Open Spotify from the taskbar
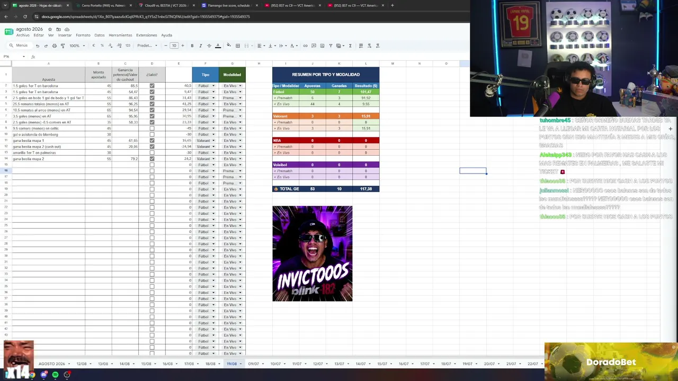This screenshot has width=678, height=381. pos(55,375)
